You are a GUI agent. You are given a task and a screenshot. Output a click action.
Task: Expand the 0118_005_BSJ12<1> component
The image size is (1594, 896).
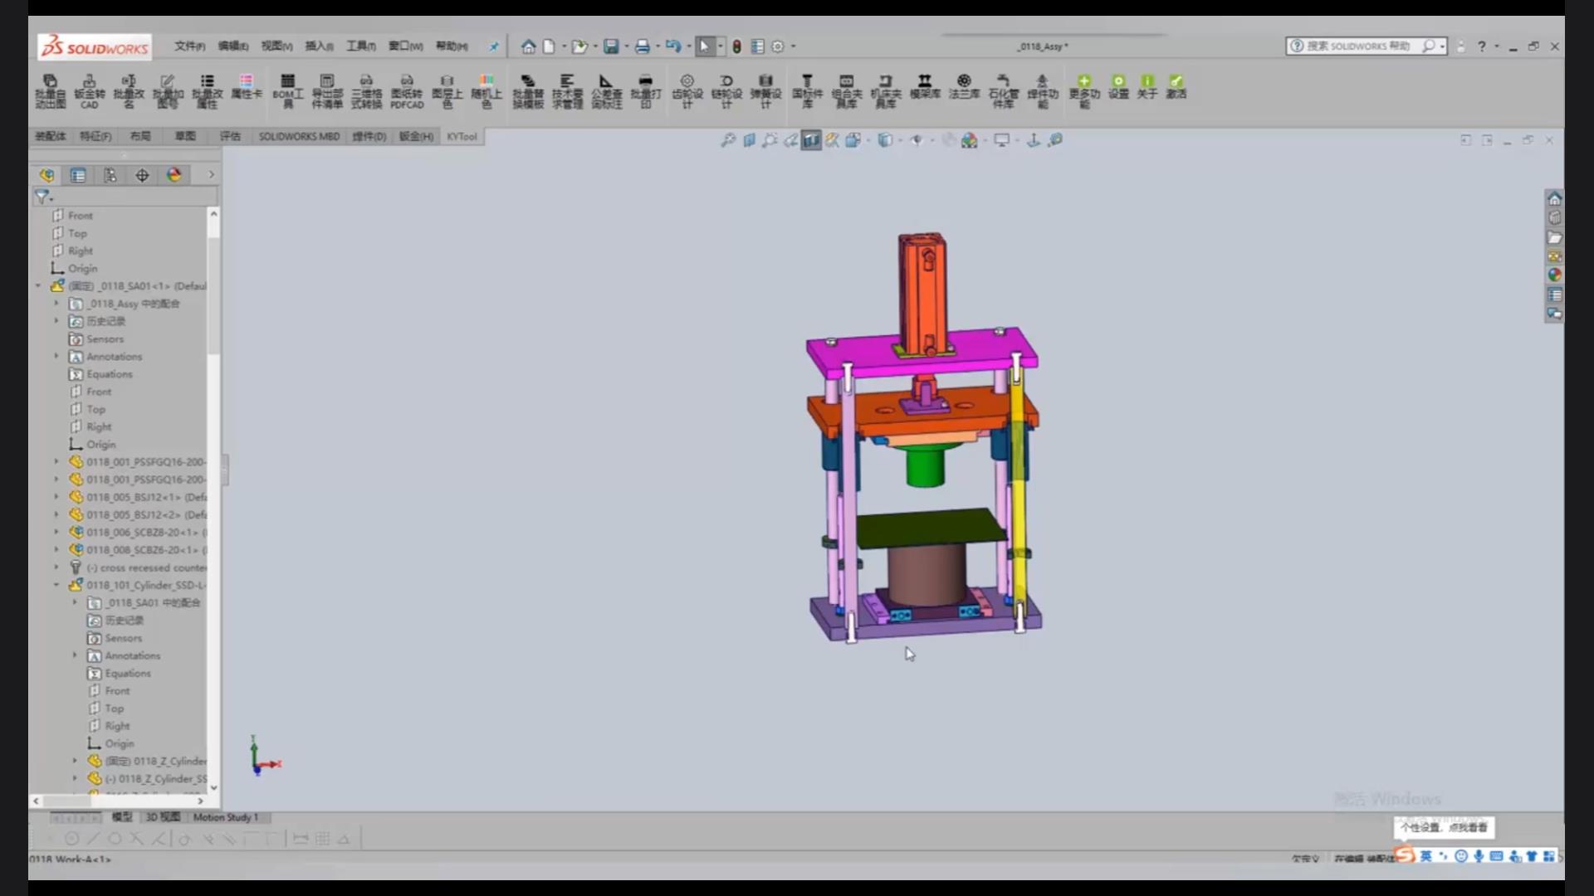pos(56,497)
